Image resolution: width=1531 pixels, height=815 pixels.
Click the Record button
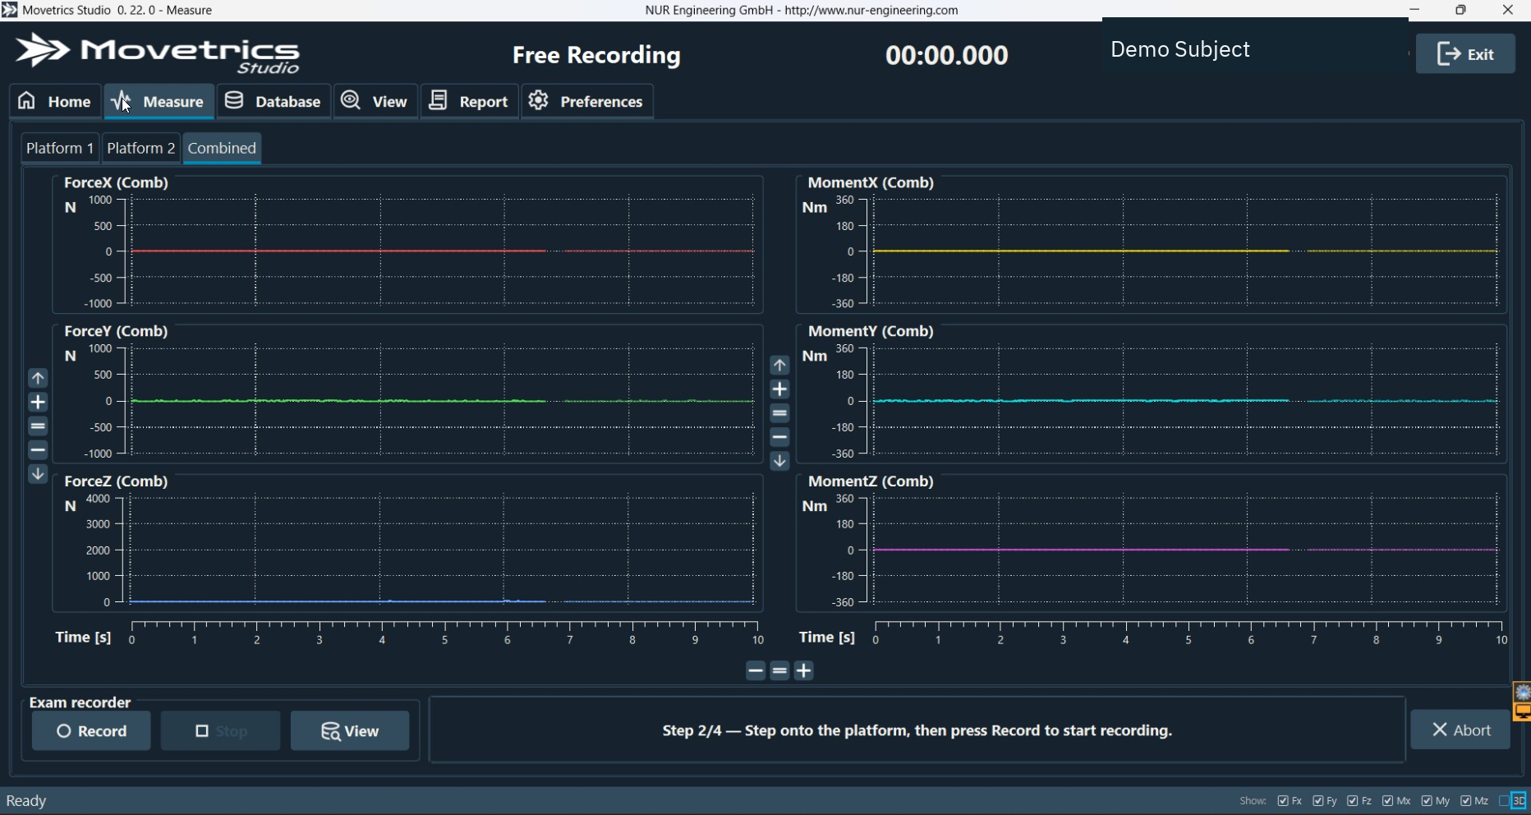[x=91, y=731]
